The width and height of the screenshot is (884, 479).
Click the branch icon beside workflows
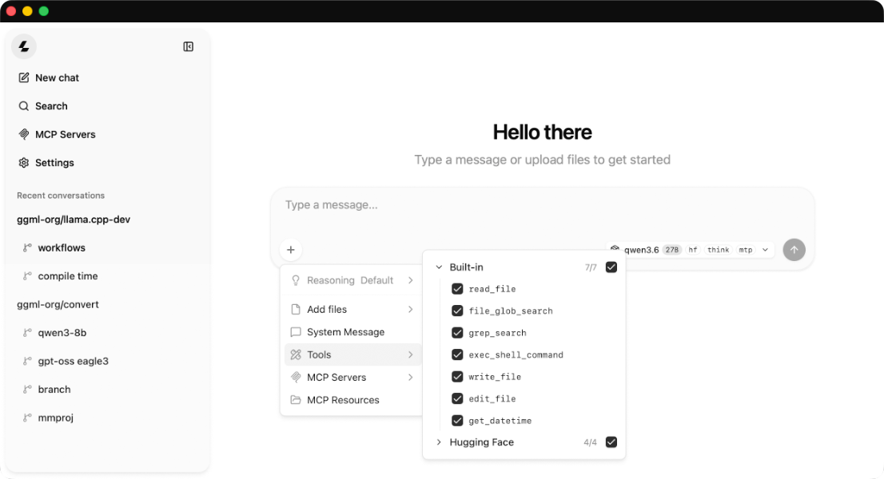(27, 247)
